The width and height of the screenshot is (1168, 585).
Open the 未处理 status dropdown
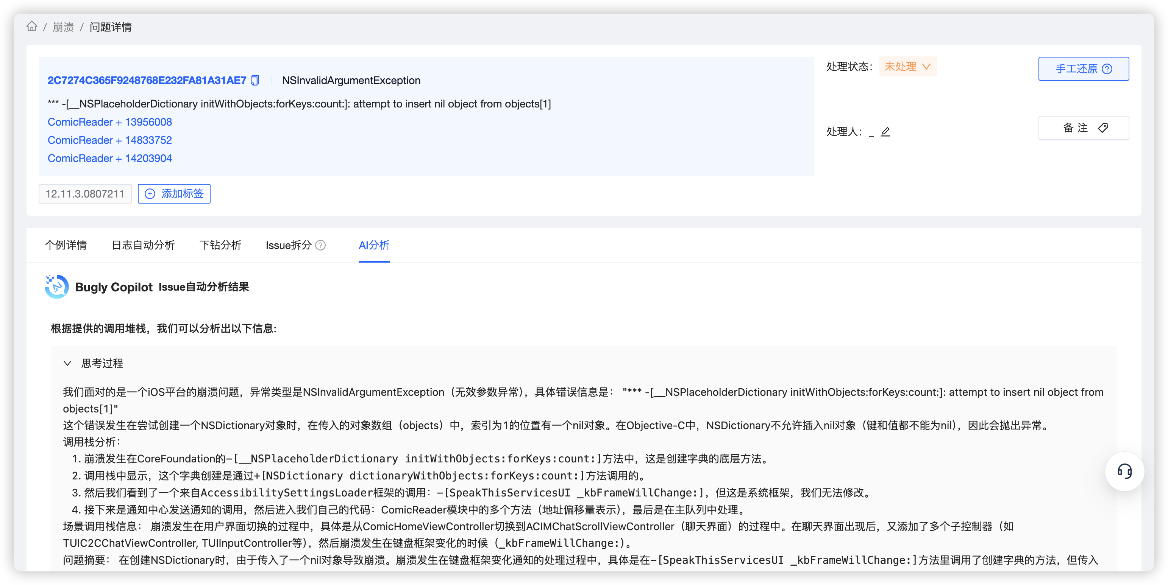(x=907, y=67)
